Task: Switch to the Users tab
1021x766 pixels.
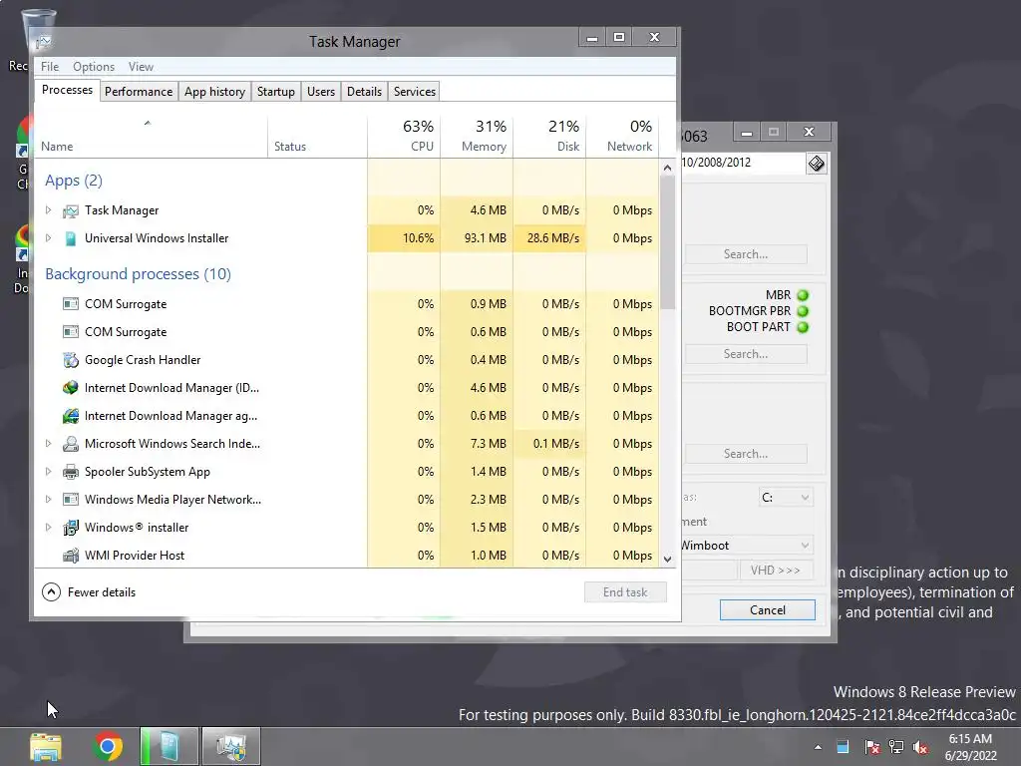Action: (x=321, y=92)
